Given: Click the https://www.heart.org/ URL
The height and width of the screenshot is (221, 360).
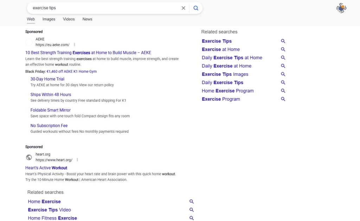Looking at the screenshot, I should click(54, 160).
